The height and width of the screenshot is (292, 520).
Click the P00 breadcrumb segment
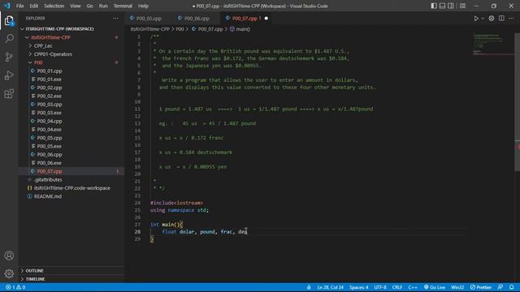(180, 29)
